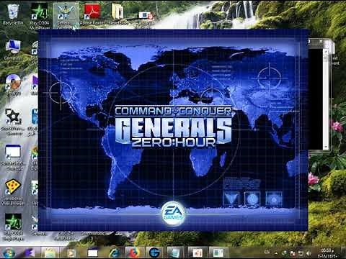346x259 pixels.
Task: Click the blue circular G taskbar icon
Action: 154,253
